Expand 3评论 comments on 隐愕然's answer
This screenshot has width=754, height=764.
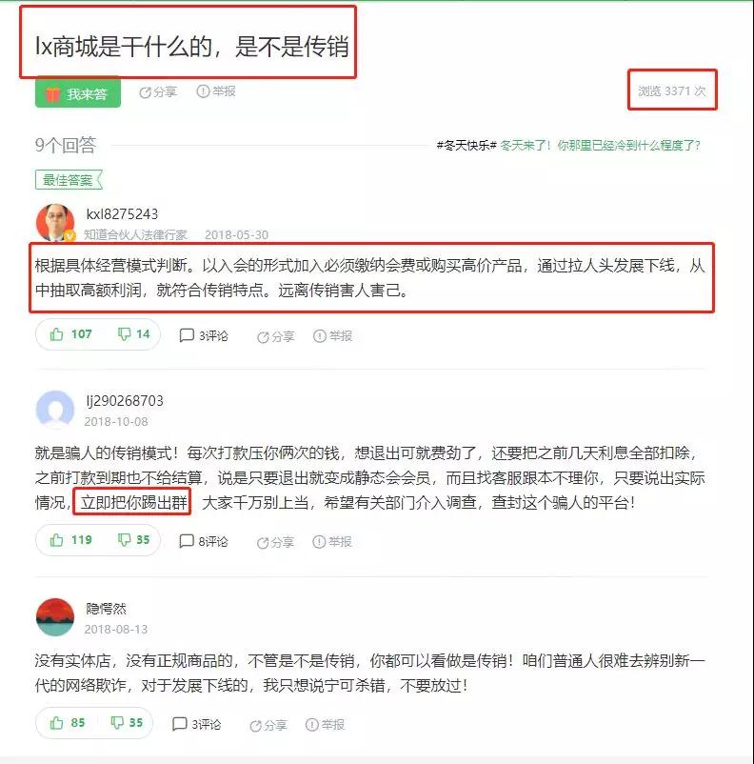(x=196, y=724)
